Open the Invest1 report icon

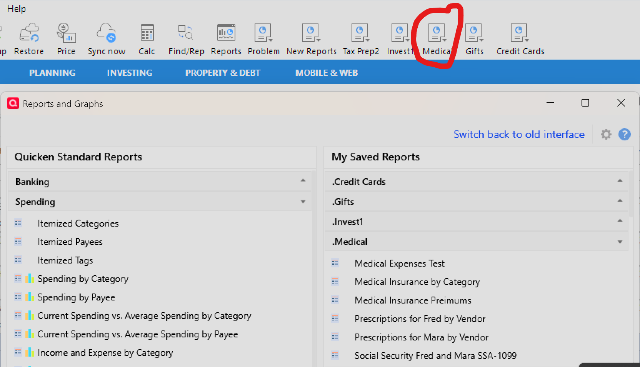pos(400,33)
